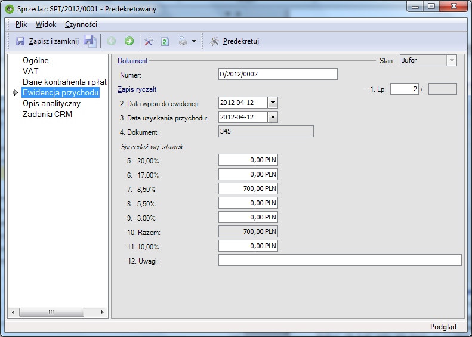Click the Numer field D/2012/0002
The height and width of the screenshot is (337, 472).
click(278, 74)
